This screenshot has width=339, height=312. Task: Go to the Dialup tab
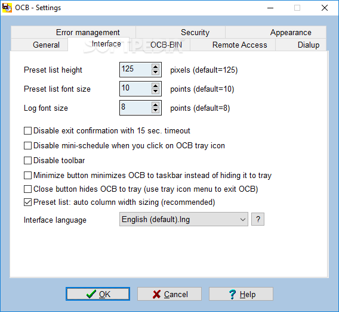click(x=301, y=45)
